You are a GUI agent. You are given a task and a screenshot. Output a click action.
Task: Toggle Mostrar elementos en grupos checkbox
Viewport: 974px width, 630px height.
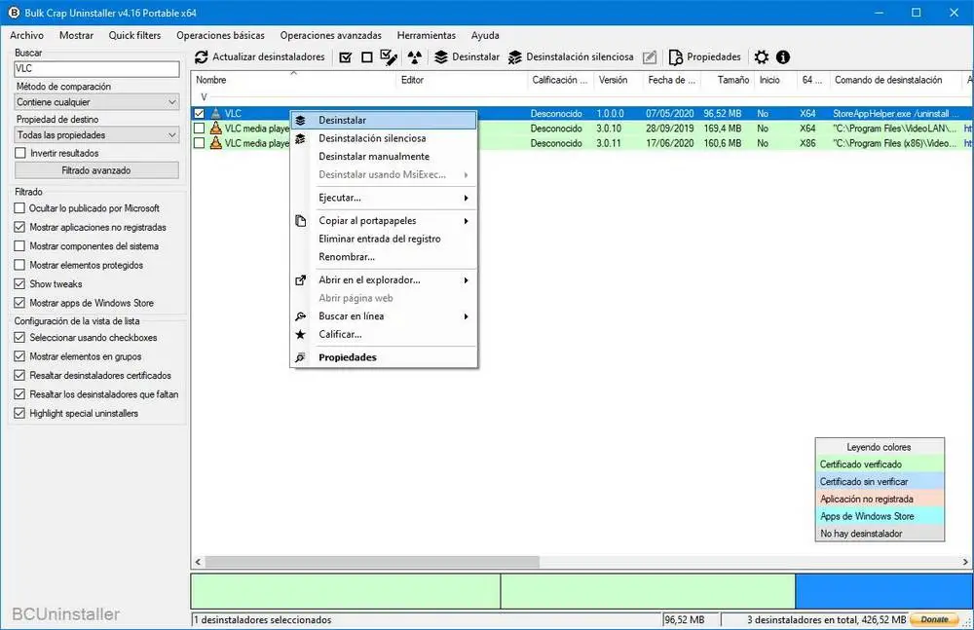(19, 356)
